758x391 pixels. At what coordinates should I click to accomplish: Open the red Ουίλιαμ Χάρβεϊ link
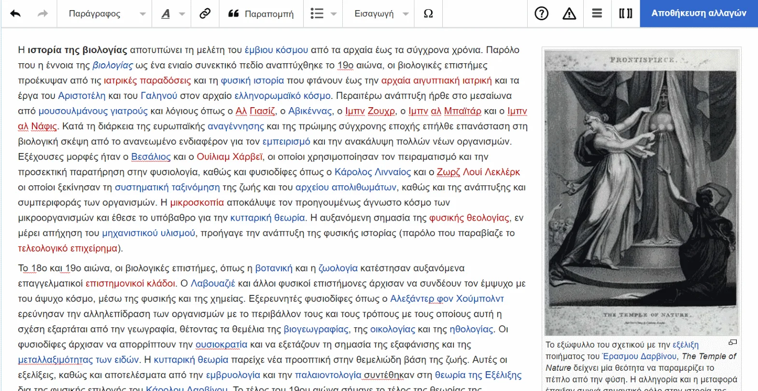pyautogui.click(x=230, y=157)
